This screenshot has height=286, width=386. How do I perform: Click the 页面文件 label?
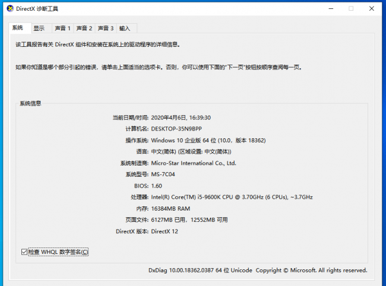[x=137, y=220]
